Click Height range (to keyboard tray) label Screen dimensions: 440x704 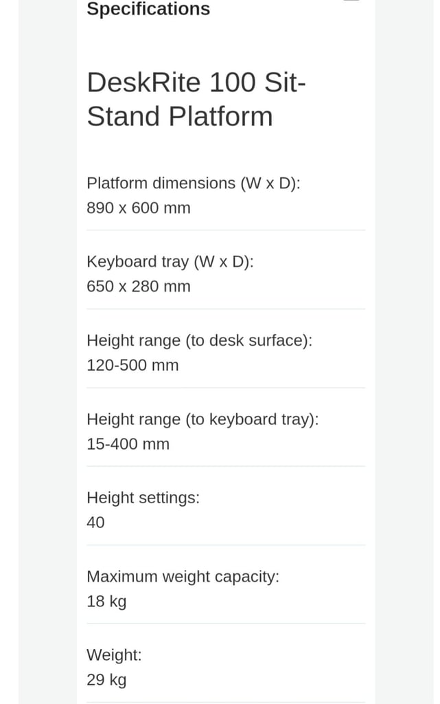click(x=202, y=419)
